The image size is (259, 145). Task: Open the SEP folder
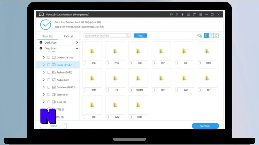(x=161, y=78)
